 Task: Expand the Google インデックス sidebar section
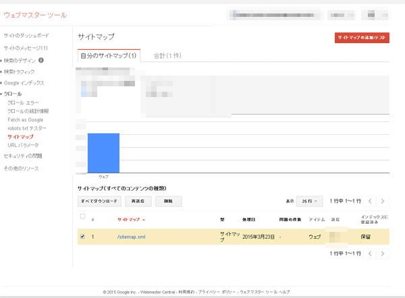pos(24,82)
